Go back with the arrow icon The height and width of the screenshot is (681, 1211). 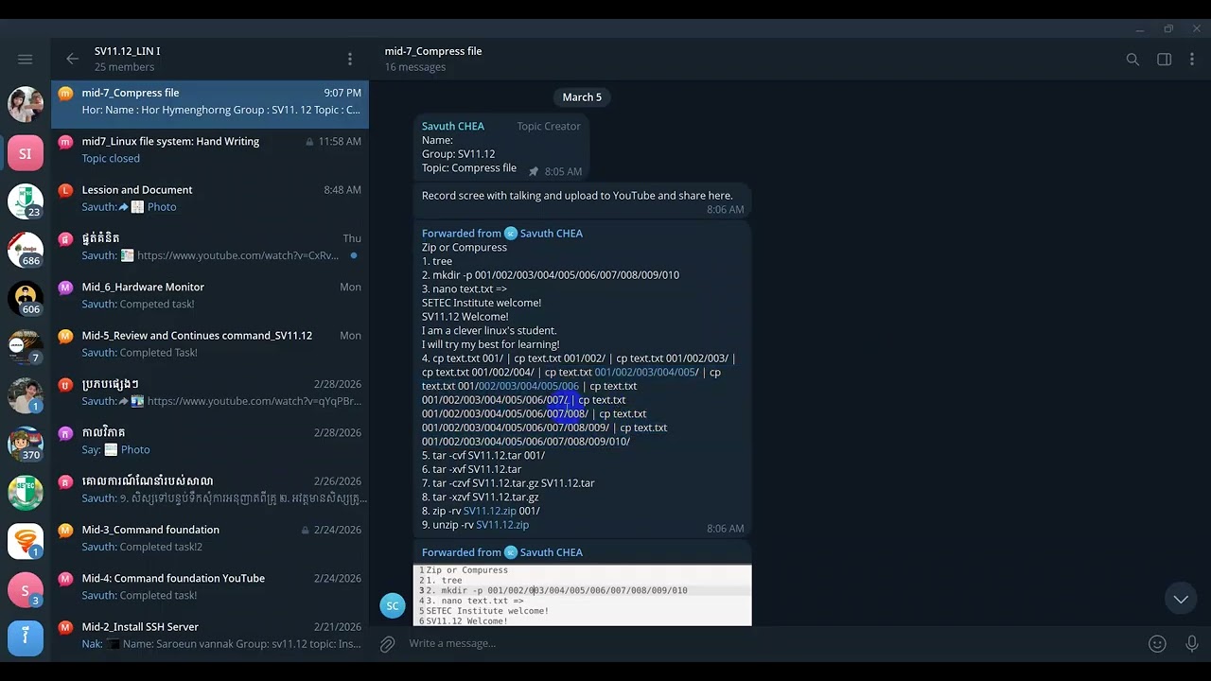tap(73, 59)
